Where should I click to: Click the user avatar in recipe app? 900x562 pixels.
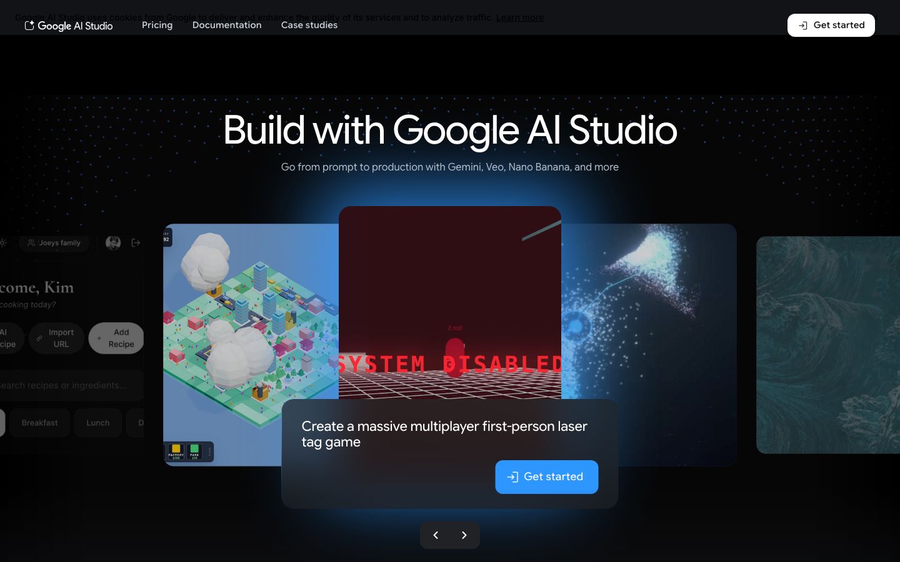pos(113,243)
